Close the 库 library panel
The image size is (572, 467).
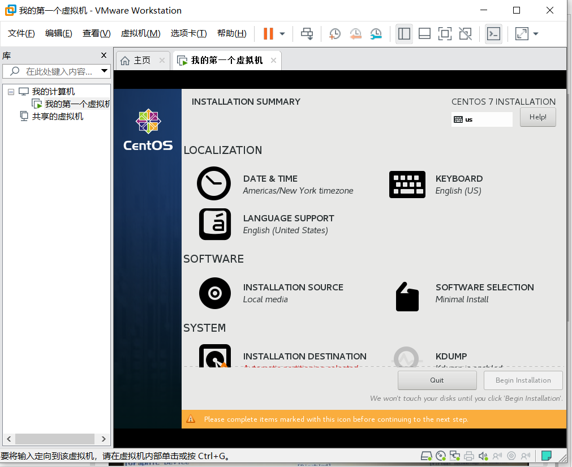pos(104,55)
